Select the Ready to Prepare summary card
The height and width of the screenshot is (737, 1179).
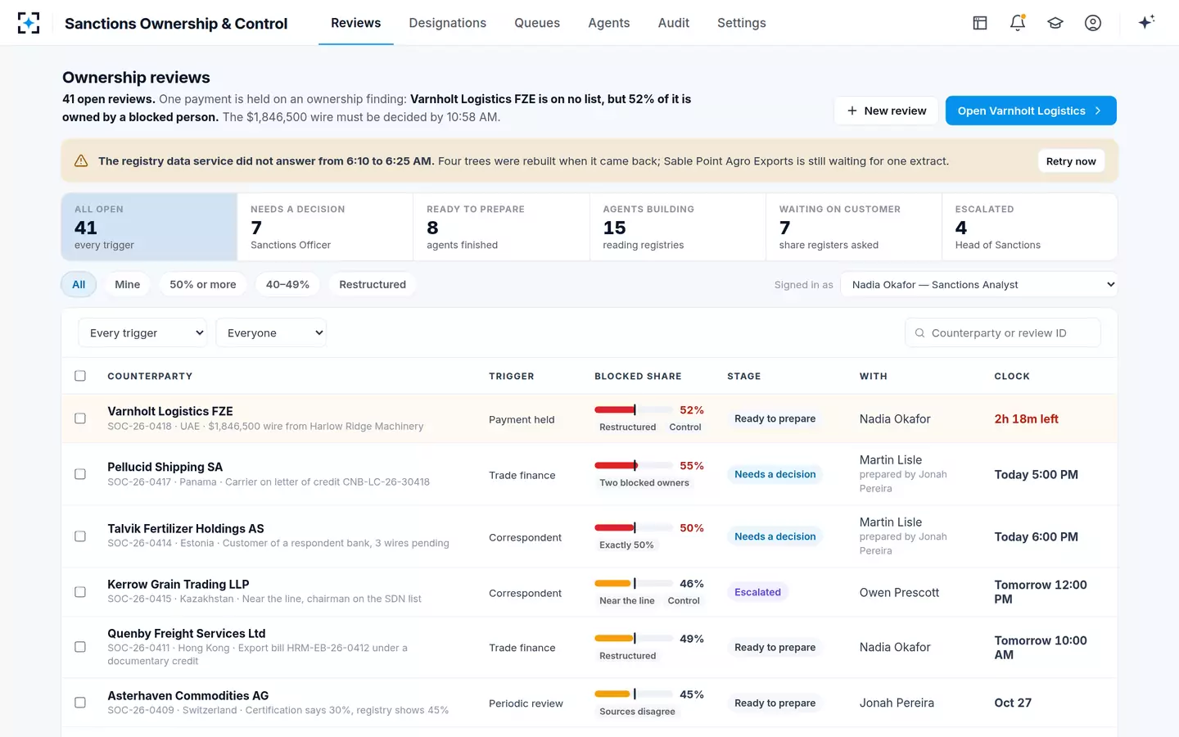[501, 227]
